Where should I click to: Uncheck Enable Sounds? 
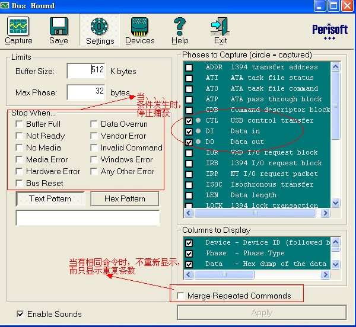click(x=20, y=314)
